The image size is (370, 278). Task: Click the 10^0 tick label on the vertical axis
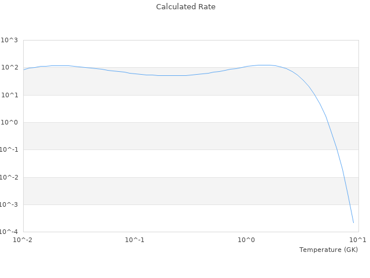9,122
